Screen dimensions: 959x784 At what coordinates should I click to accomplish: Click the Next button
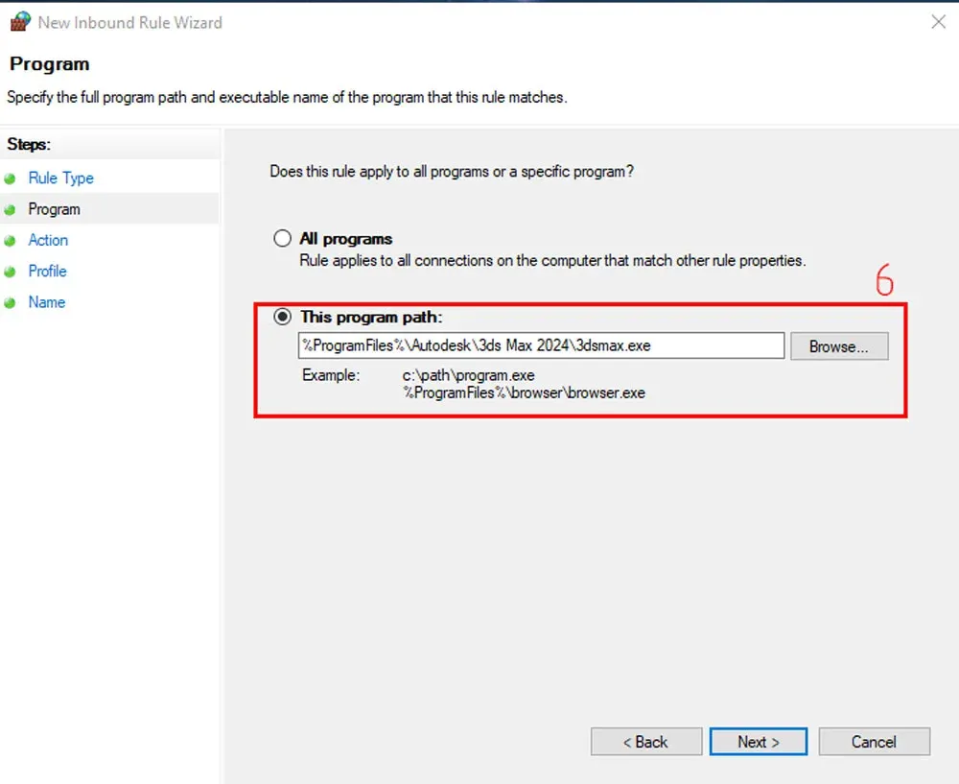click(759, 742)
